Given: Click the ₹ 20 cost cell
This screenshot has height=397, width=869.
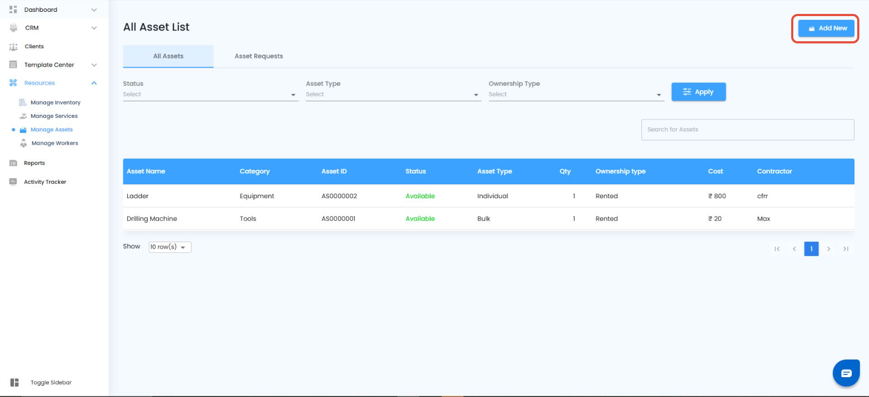Looking at the screenshot, I should point(715,219).
